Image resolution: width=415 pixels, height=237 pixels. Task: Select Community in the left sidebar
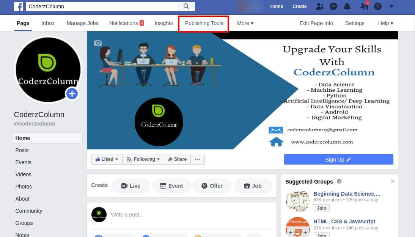click(x=28, y=211)
